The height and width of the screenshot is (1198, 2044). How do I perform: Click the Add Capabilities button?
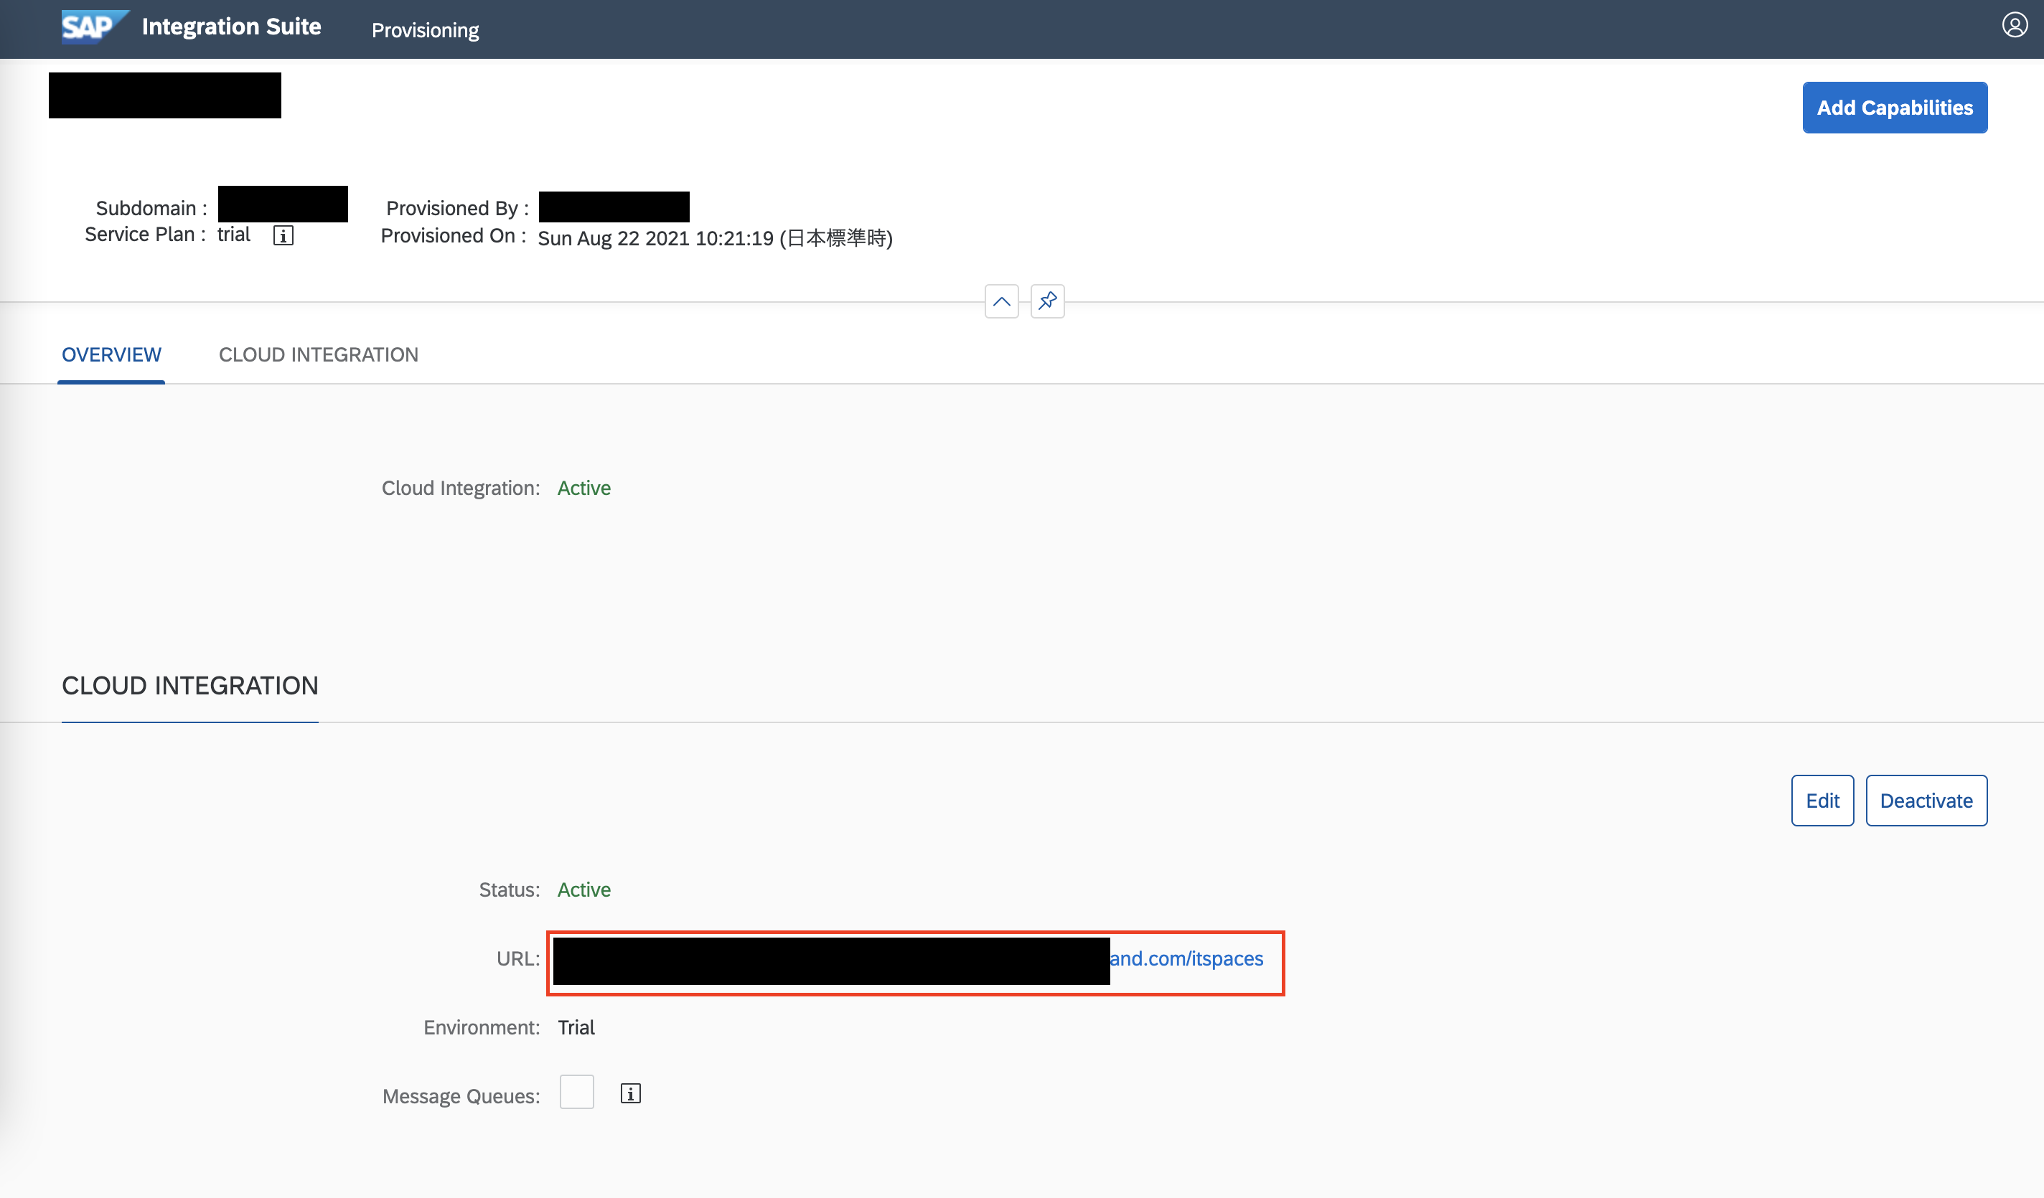tap(1894, 108)
